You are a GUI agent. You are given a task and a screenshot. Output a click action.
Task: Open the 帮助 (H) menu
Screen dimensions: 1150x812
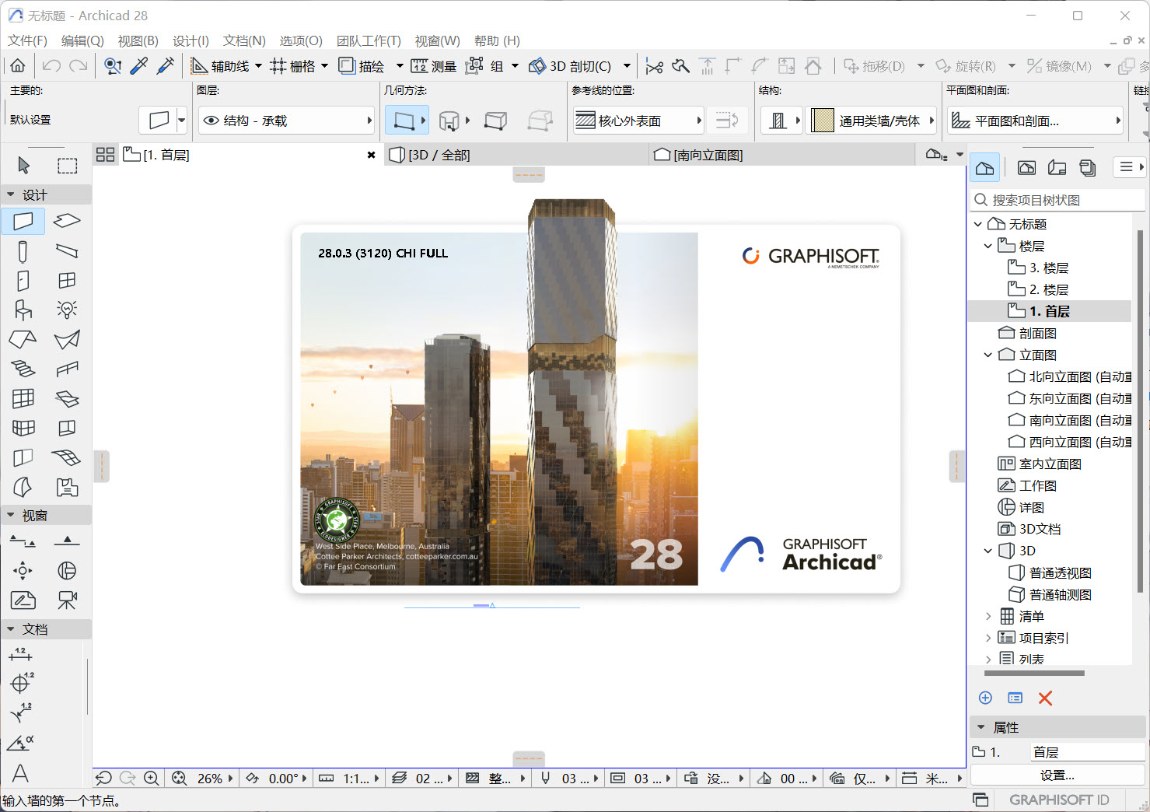tap(497, 40)
